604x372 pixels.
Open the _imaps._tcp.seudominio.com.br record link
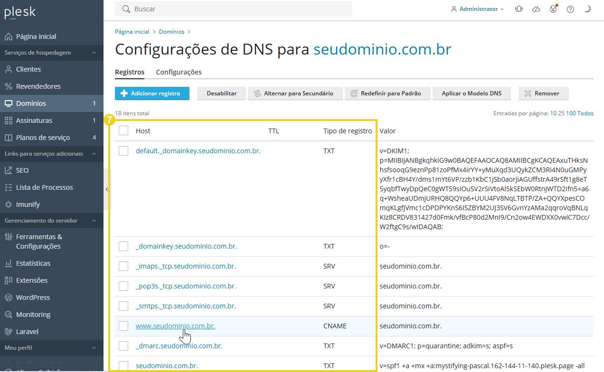186,266
